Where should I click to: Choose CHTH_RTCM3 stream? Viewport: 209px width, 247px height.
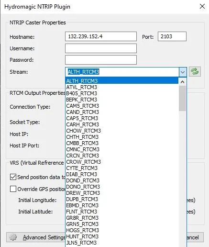(x=122, y=137)
